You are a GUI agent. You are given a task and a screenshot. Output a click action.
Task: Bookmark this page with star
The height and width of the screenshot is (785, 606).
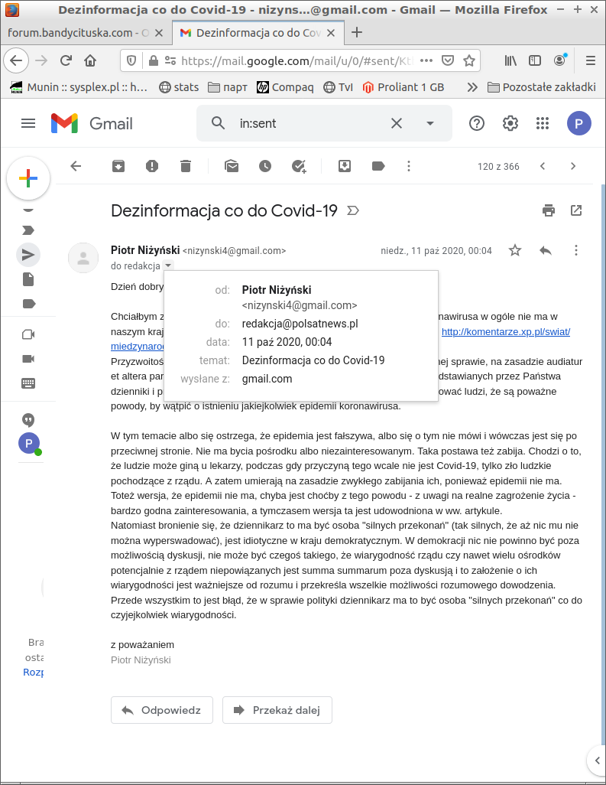click(x=469, y=60)
